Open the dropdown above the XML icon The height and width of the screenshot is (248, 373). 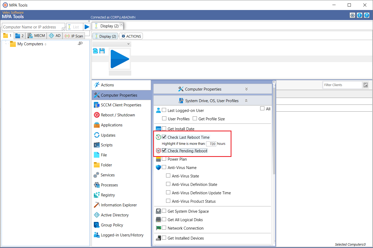coord(112,44)
